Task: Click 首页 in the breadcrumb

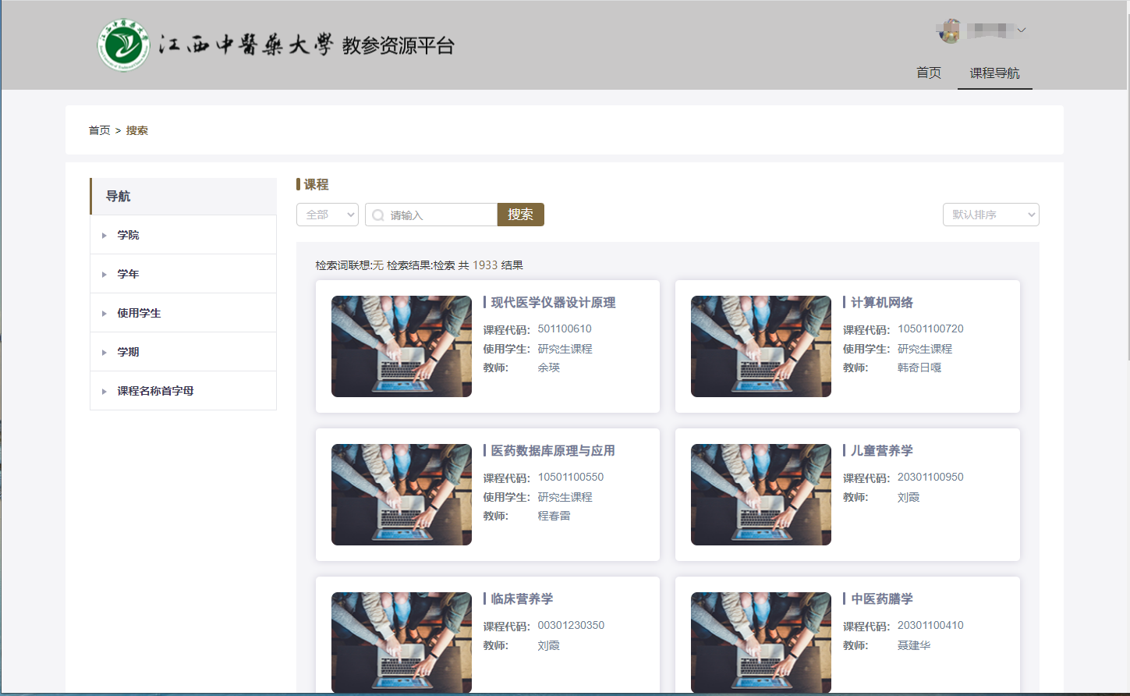Action: [x=99, y=130]
